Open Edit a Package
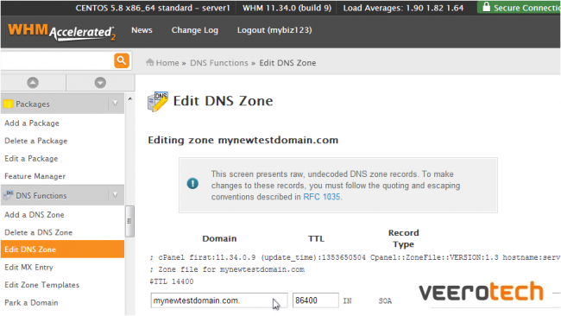Viewport: 561px width, 316px height. (x=31, y=159)
